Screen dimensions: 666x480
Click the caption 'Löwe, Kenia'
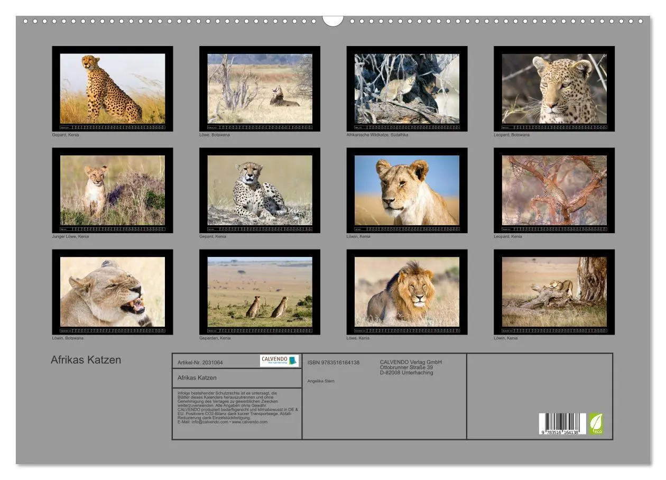coord(358,338)
